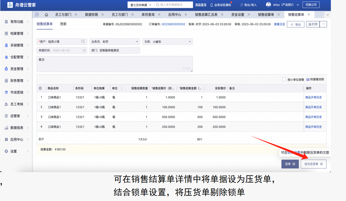This screenshot has height=201, width=346.
Task: Switch to the 库存查询 tab
Action: click(x=148, y=15)
